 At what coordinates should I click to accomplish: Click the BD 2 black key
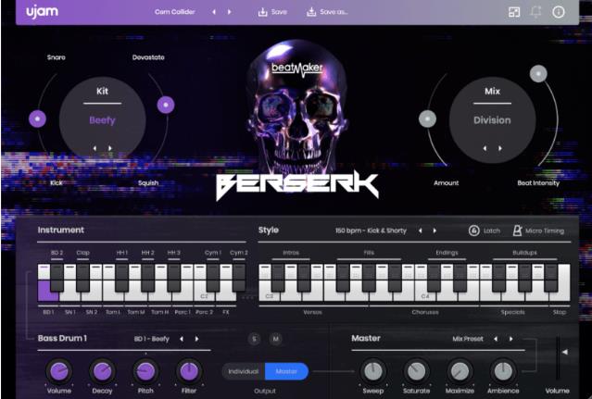point(57,278)
